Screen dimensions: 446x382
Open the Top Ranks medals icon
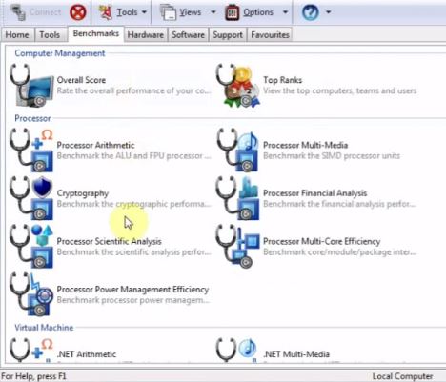[x=238, y=86]
